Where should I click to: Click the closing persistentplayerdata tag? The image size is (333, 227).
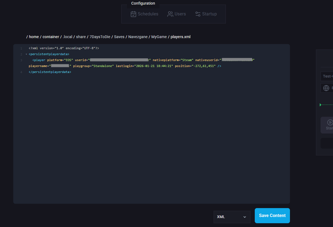tap(50, 72)
